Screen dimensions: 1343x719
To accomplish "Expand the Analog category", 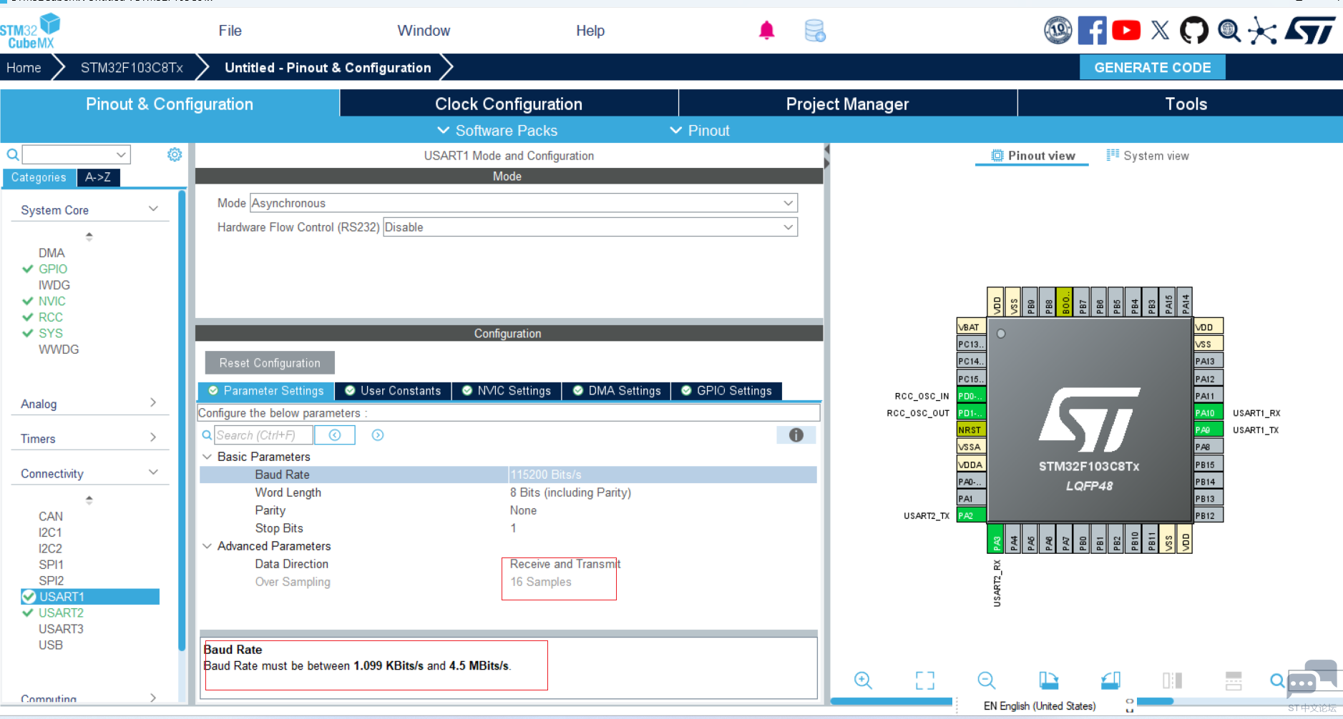I will click(x=152, y=403).
